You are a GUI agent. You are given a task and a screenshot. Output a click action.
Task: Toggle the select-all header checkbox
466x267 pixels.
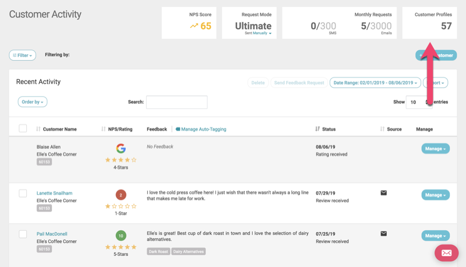point(23,129)
